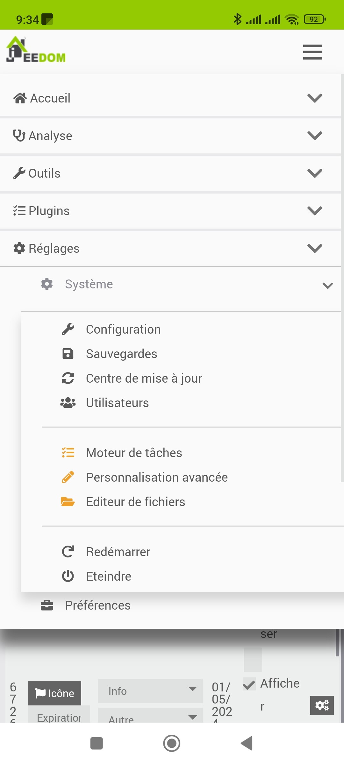344x764 pixels.
Task: Click the orange folder Editeur de fichiers icon
Action: click(68, 502)
